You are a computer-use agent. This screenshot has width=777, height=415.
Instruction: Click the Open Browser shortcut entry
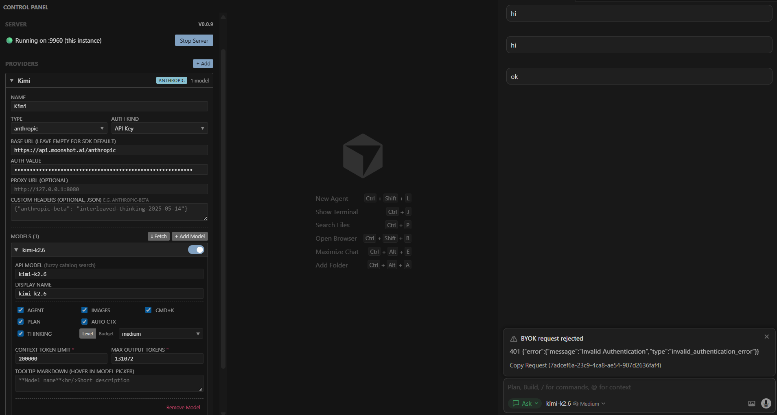point(363,238)
